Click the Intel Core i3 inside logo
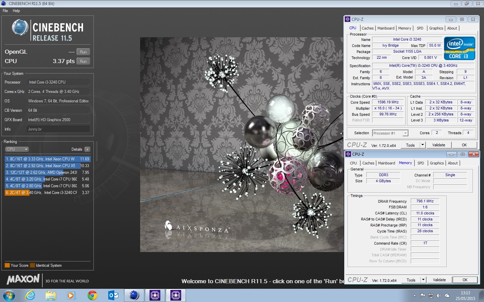 (x=459, y=48)
